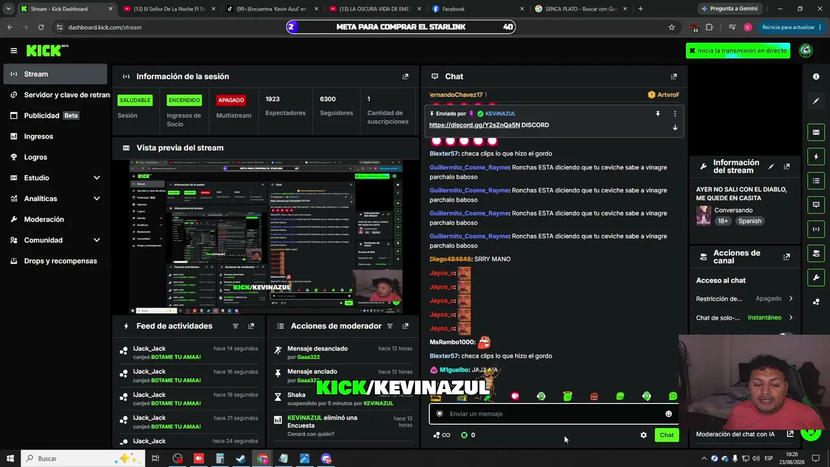
Task: Click the pencil icon in the right toolbar
Action: (x=816, y=101)
